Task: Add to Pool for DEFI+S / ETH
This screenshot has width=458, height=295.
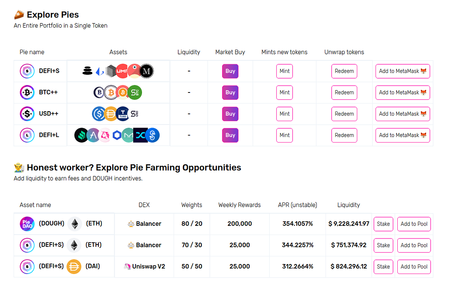Action: pos(414,245)
